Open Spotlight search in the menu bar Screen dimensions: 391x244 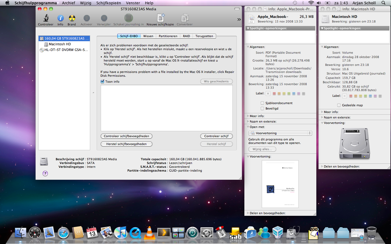click(x=383, y=3)
